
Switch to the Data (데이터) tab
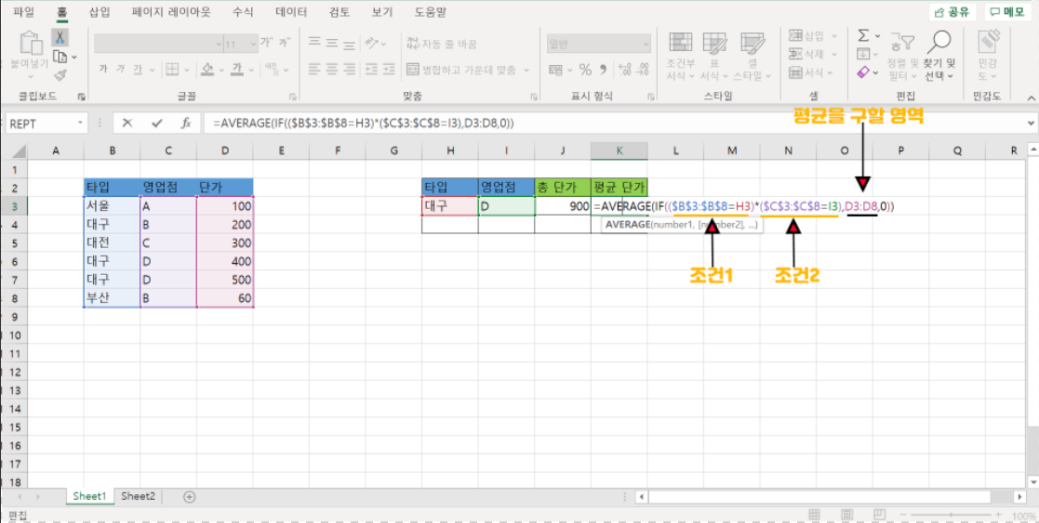(291, 11)
